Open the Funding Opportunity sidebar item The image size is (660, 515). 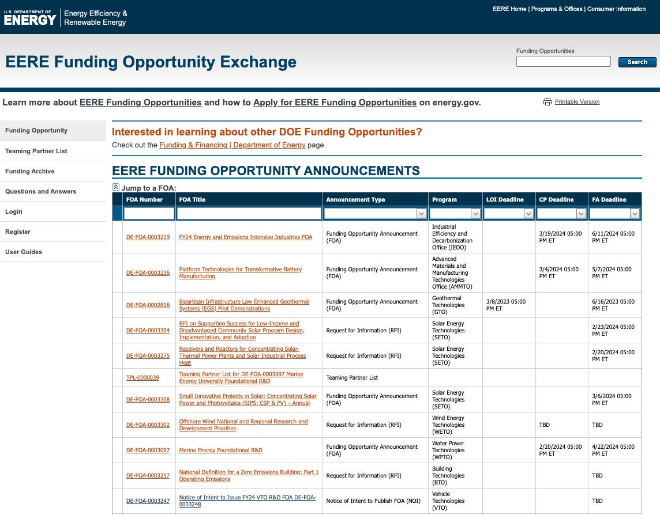[x=53, y=130]
